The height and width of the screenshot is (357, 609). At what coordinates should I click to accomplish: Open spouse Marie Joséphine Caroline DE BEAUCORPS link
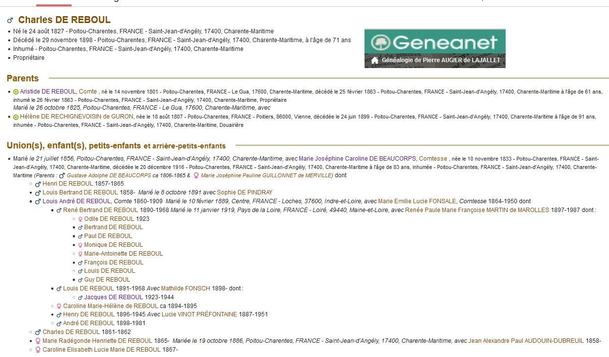[357, 159]
